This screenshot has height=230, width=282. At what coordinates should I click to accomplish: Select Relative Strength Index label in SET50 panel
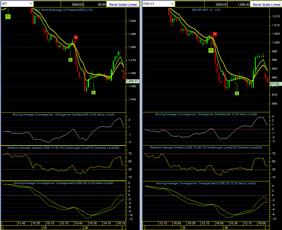206,147
